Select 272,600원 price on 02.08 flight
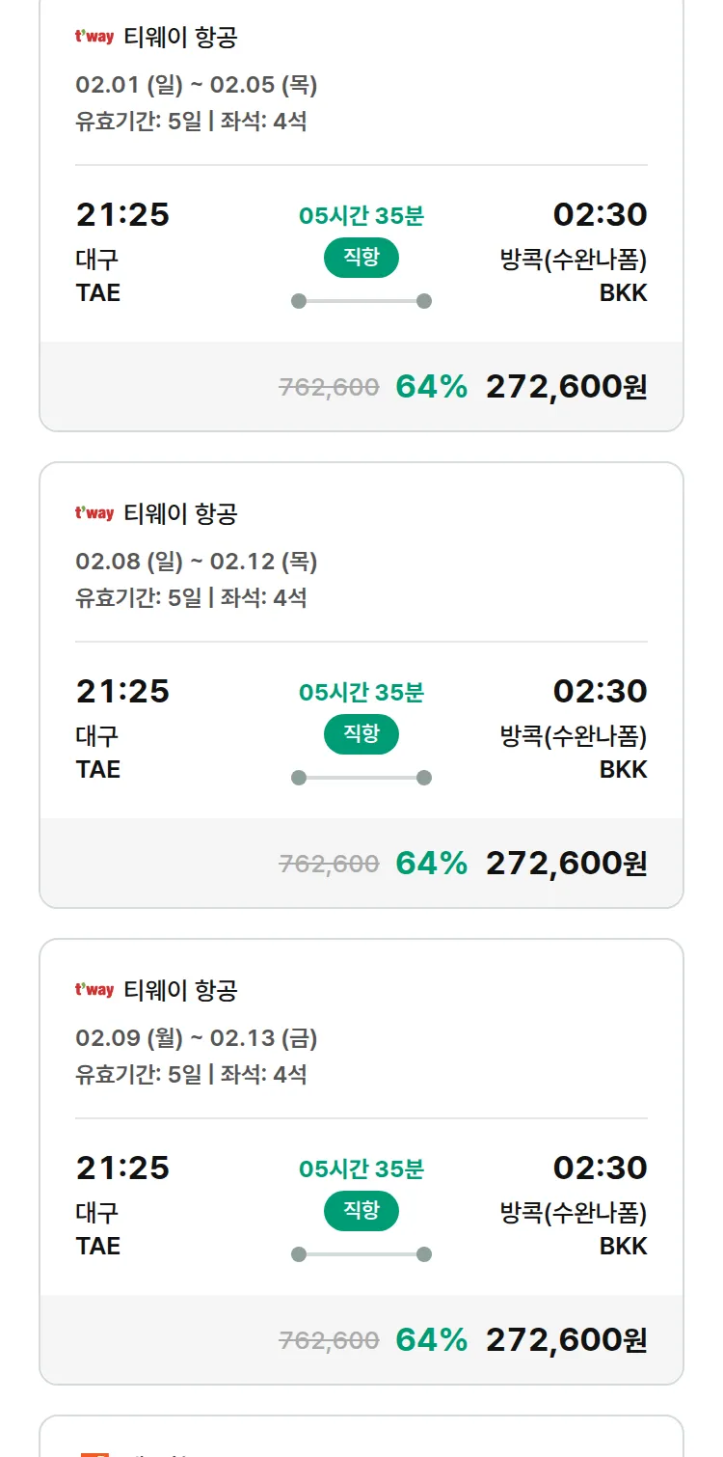This screenshot has width=723, height=1457. coord(566,863)
